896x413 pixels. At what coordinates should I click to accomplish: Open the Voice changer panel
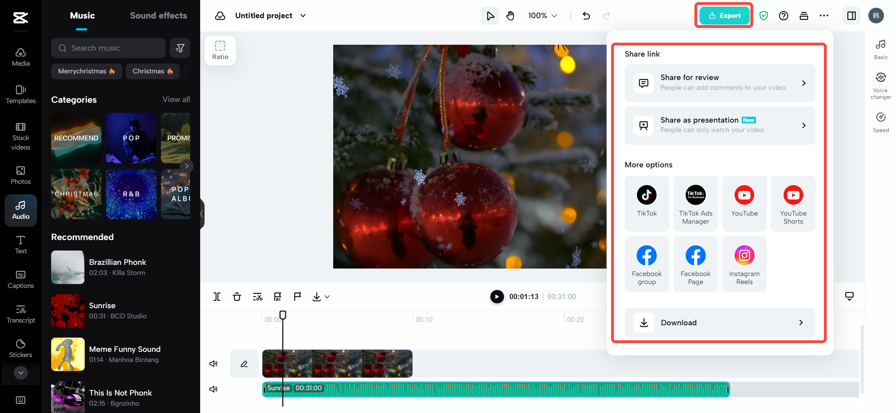(881, 85)
